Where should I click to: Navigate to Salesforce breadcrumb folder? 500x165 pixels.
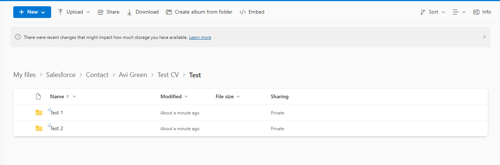(61, 75)
